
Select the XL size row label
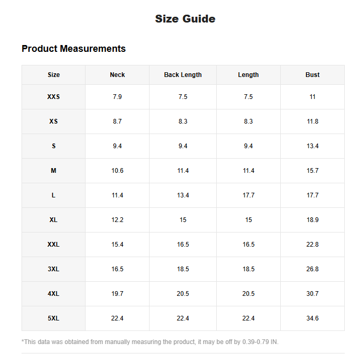[54, 220]
